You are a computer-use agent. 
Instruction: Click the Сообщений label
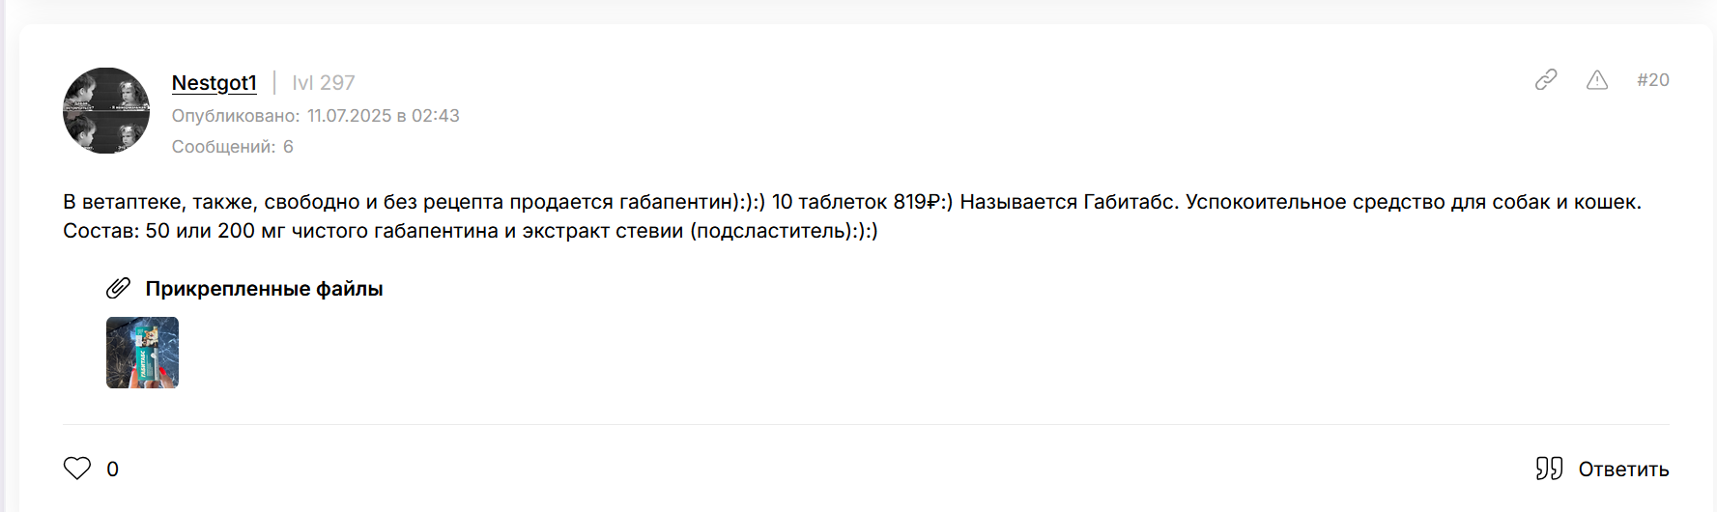click(223, 147)
